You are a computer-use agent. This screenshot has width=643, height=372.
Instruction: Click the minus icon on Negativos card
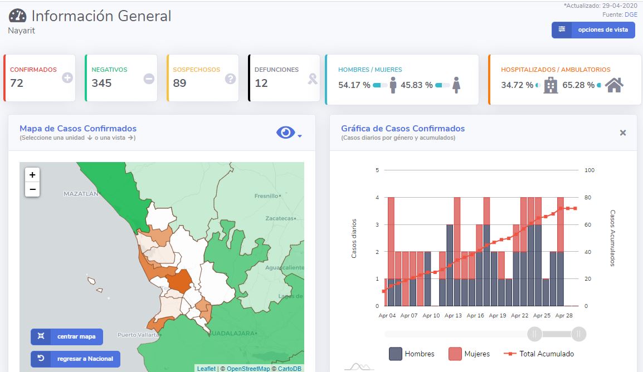click(149, 79)
